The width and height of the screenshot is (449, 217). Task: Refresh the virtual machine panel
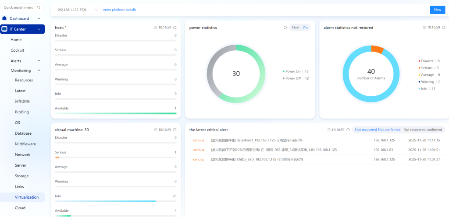coord(175,130)
